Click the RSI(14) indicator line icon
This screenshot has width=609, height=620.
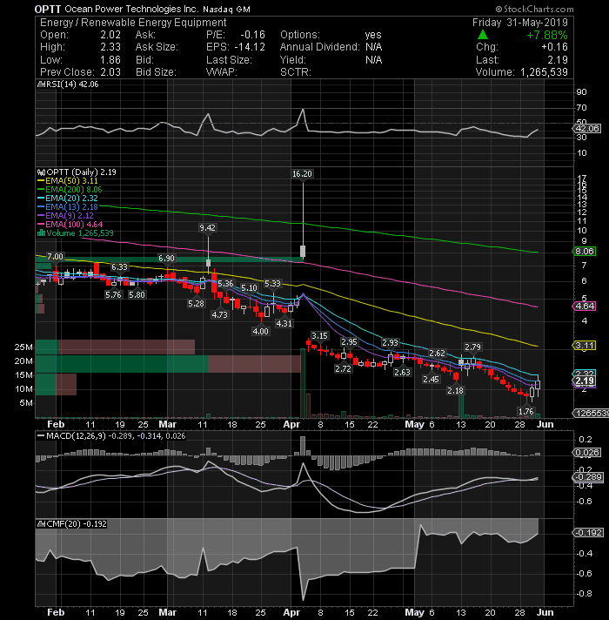coord(41,84)
